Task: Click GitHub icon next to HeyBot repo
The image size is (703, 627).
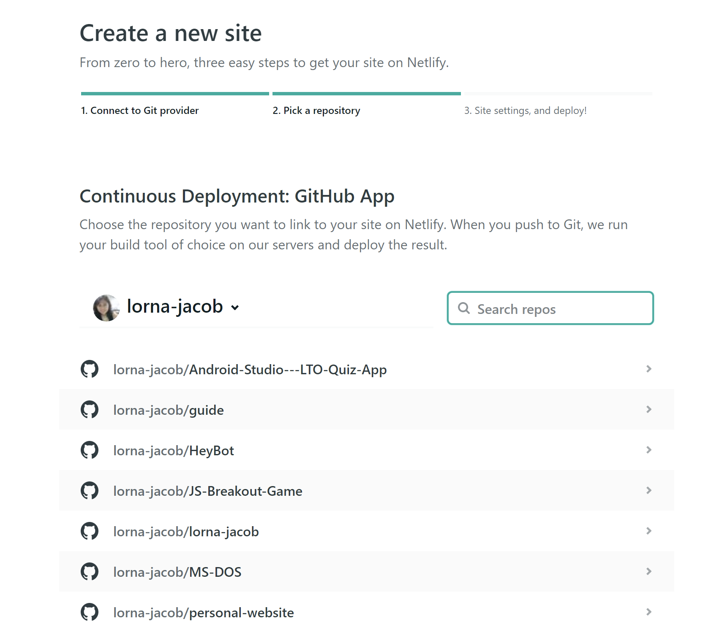Action: tap(90, 450)
